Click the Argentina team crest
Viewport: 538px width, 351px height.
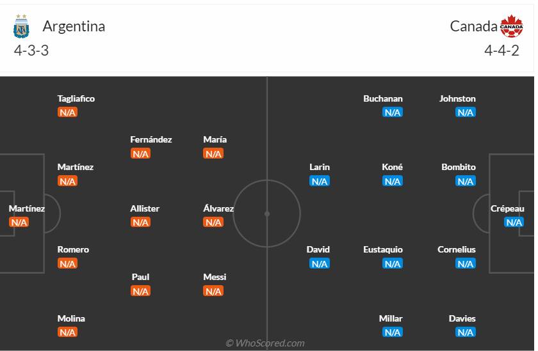pos(21,27)
